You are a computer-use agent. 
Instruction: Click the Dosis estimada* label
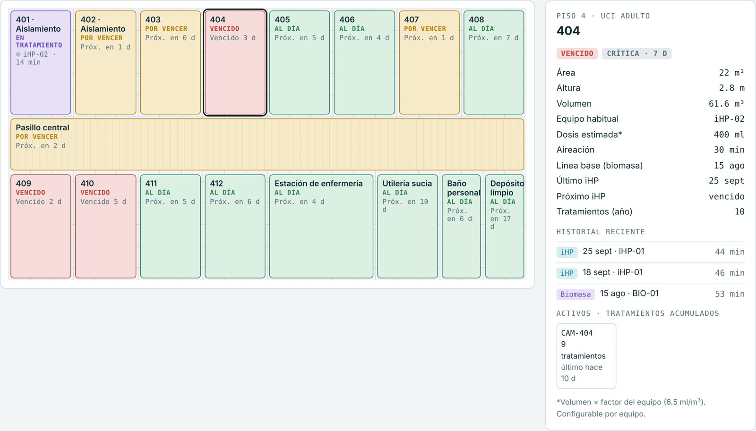click(589, 135)
